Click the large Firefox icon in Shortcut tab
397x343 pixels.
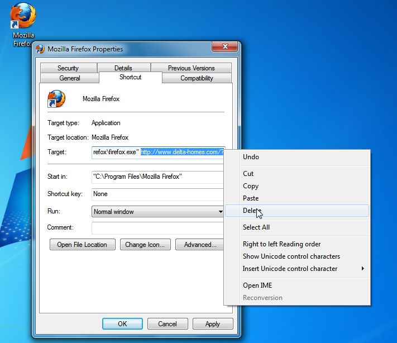point(56,98)
